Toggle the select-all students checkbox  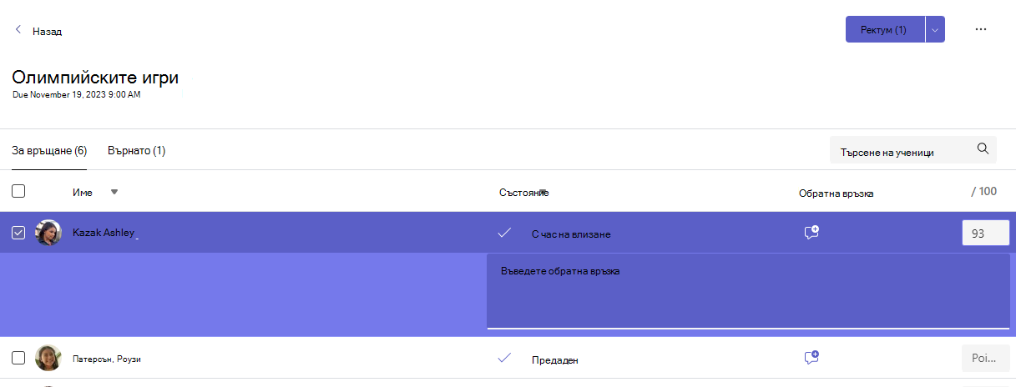point(18,191)
